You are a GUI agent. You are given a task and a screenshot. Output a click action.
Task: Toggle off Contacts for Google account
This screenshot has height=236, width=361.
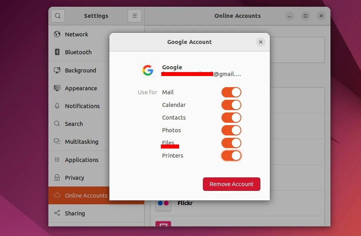(x=231, y=118)
